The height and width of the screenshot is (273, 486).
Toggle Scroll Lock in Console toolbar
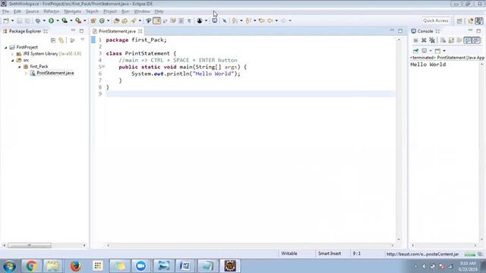pos(451,40)
